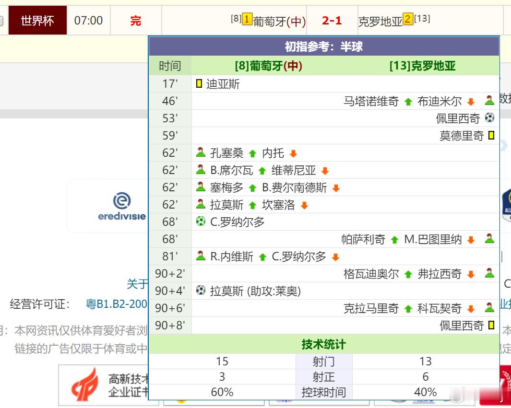Click green up arrow next to 马塔诺维奇

click(408, 102)
